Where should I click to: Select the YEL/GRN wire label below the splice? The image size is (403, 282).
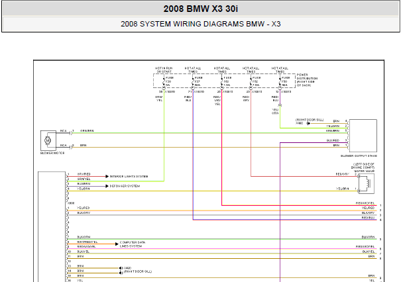point(275,111)
